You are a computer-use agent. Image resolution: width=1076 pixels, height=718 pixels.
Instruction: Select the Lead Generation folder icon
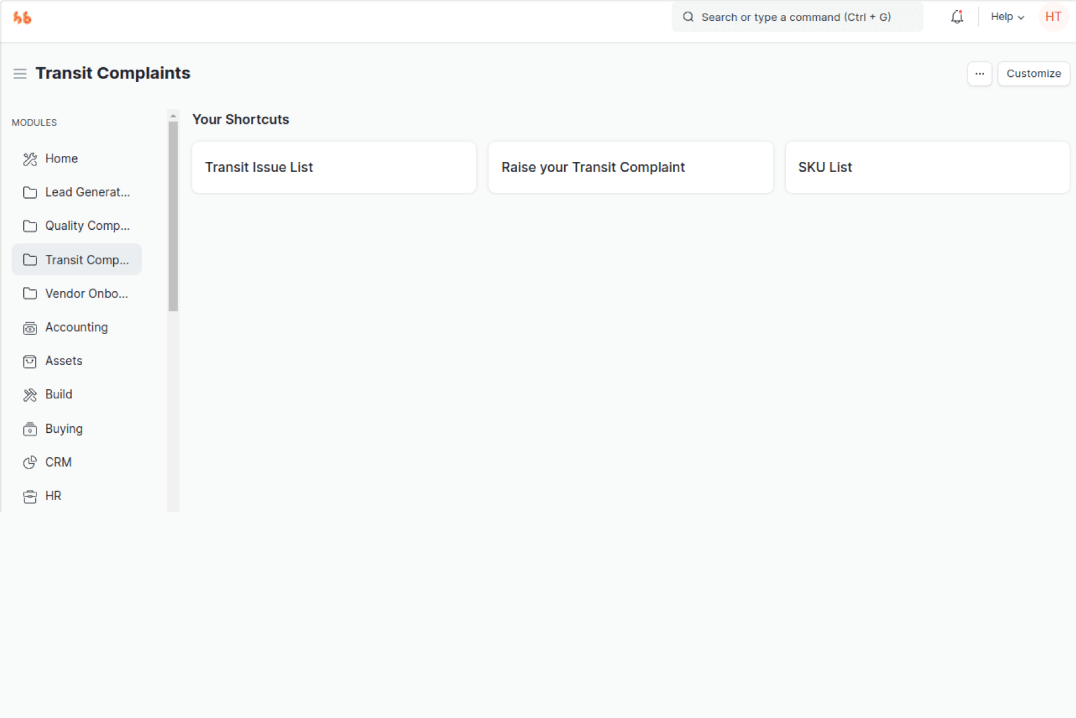[30, 192]
